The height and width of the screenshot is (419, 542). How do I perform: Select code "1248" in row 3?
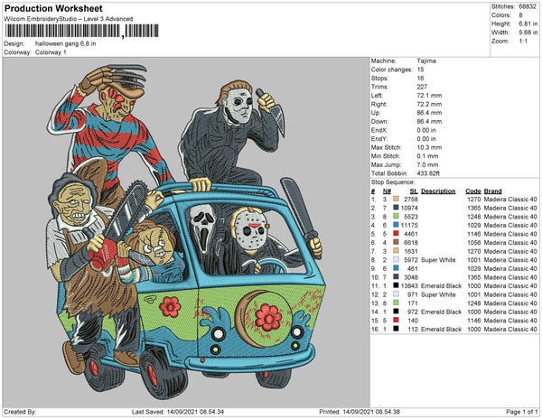[x=474, y=217]
